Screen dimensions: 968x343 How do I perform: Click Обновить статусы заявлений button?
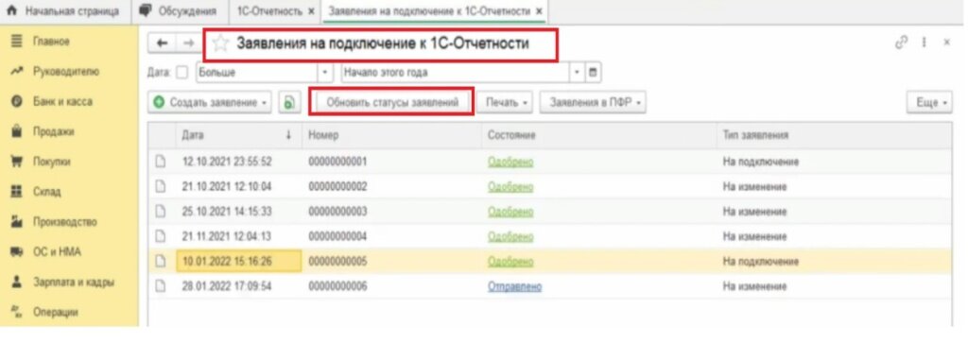coord(392,102)
